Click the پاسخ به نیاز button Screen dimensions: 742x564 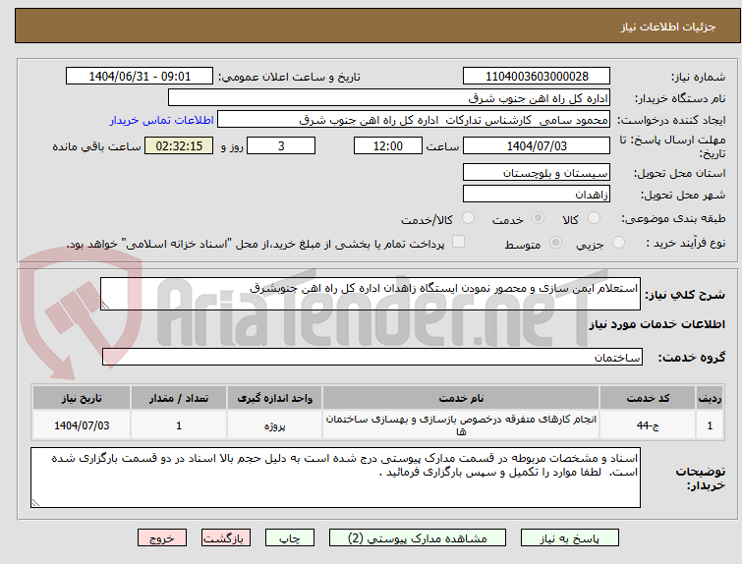pyautogui.click(x=570, y=538)
